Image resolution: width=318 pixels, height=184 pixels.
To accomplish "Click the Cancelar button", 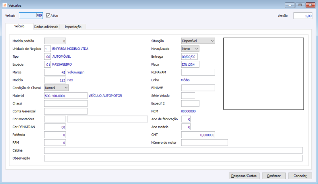I will click(300, 176).
